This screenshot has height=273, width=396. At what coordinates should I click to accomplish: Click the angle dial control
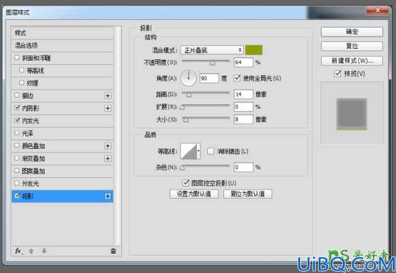point(188,78)
